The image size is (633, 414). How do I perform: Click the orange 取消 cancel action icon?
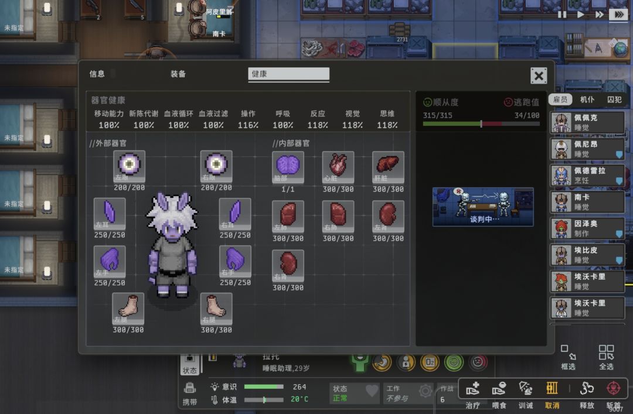[552, 388]
